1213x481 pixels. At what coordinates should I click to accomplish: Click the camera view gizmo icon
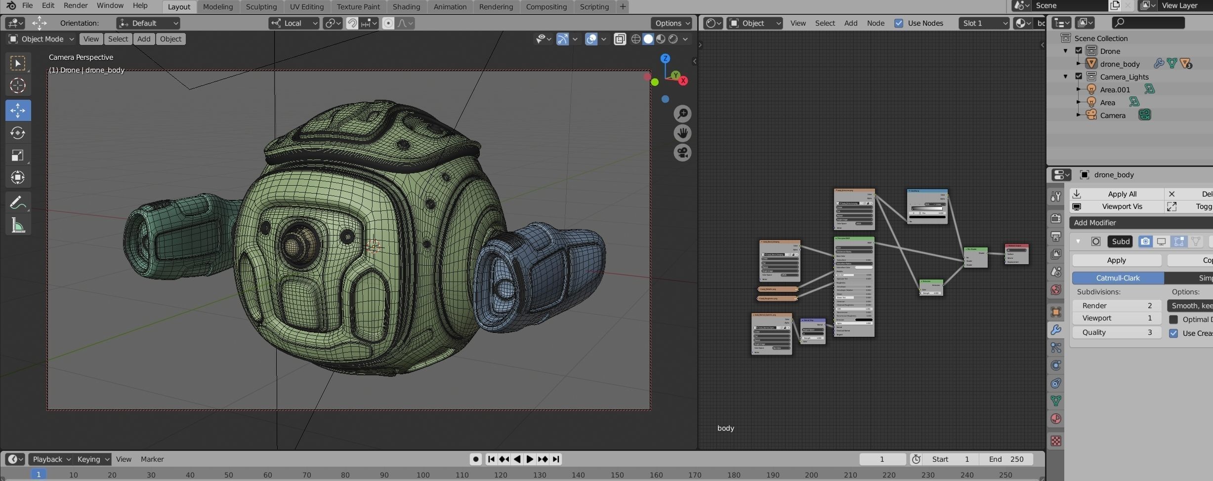click(x=683, y=153)
